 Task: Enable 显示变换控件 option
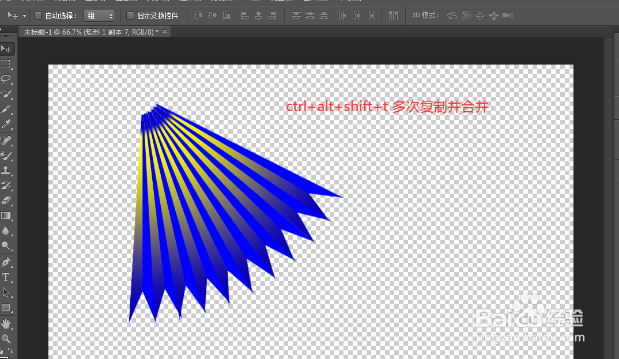click(130, 16)
